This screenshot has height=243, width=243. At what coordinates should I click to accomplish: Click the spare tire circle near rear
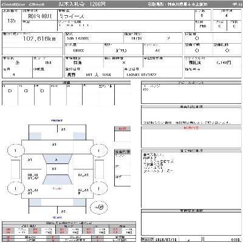(99, 207)
